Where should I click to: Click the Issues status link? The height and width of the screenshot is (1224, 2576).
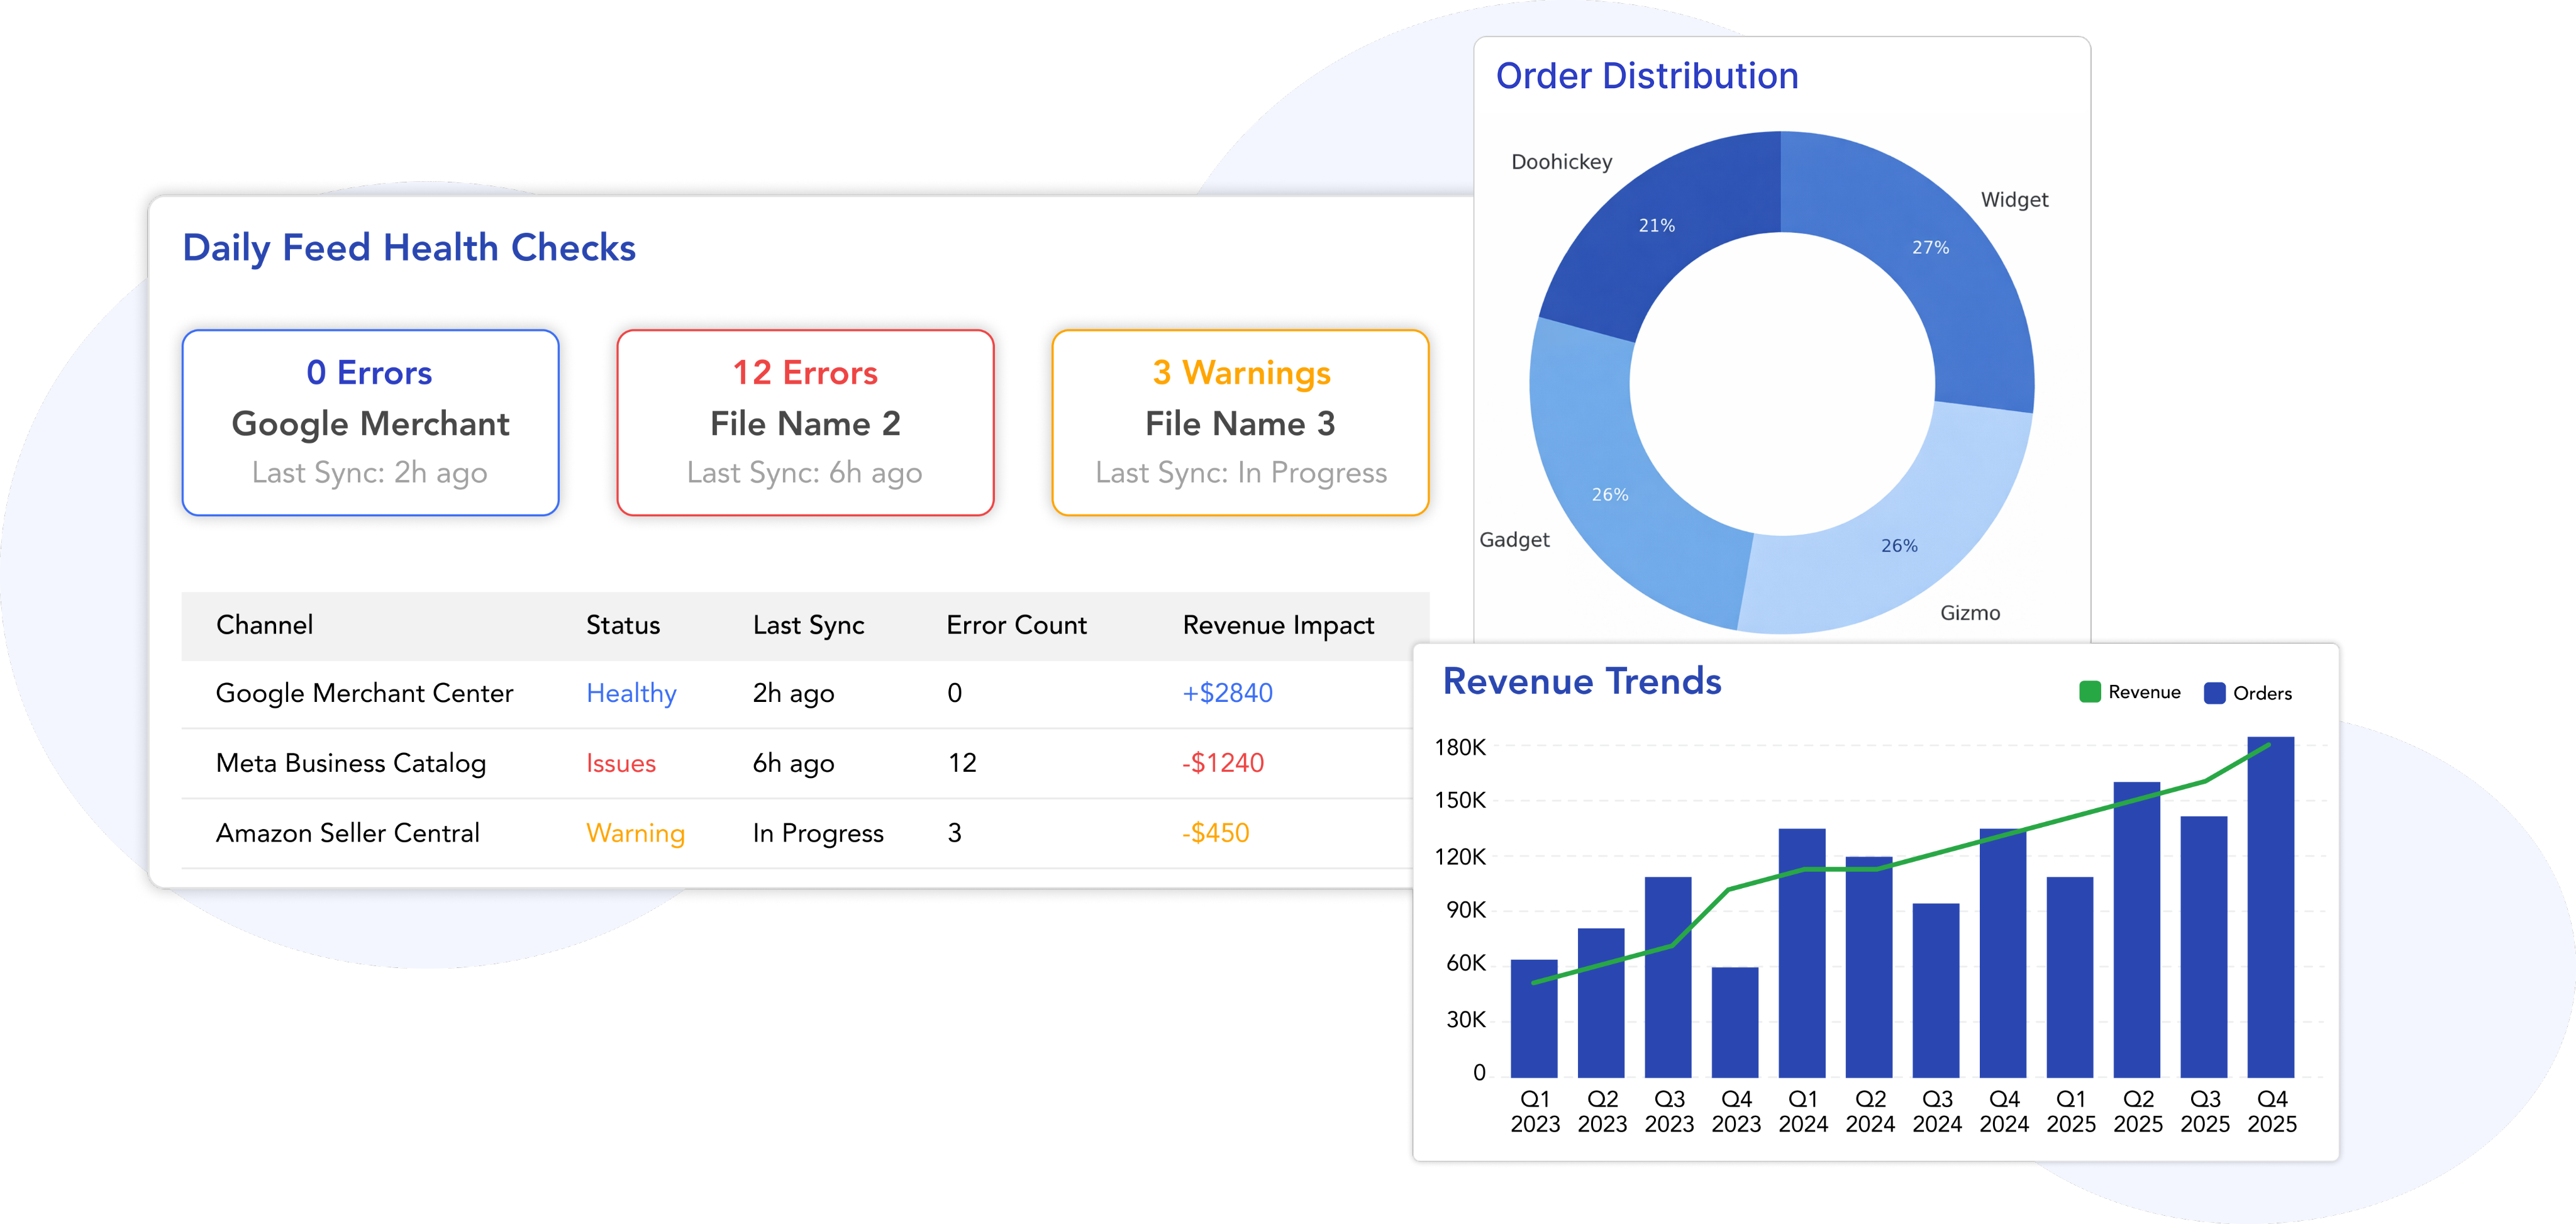pos(620,763)
